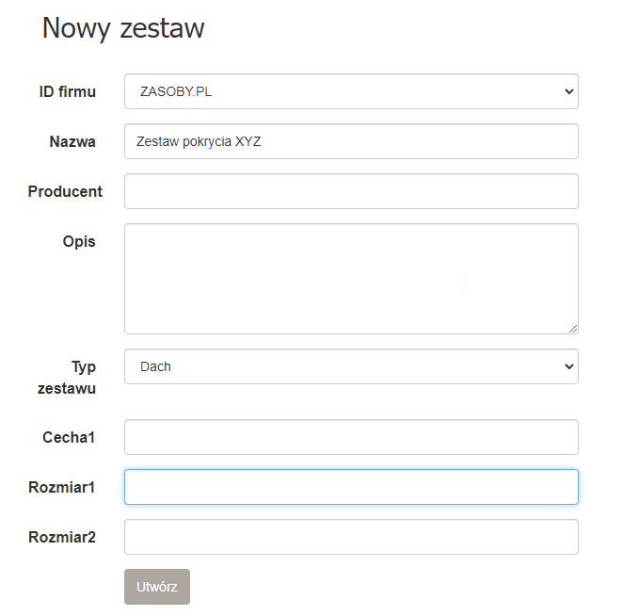The image size is (623, 616).
Task: Focus the empty Producent input field
Action: click(x=351, y=191)
